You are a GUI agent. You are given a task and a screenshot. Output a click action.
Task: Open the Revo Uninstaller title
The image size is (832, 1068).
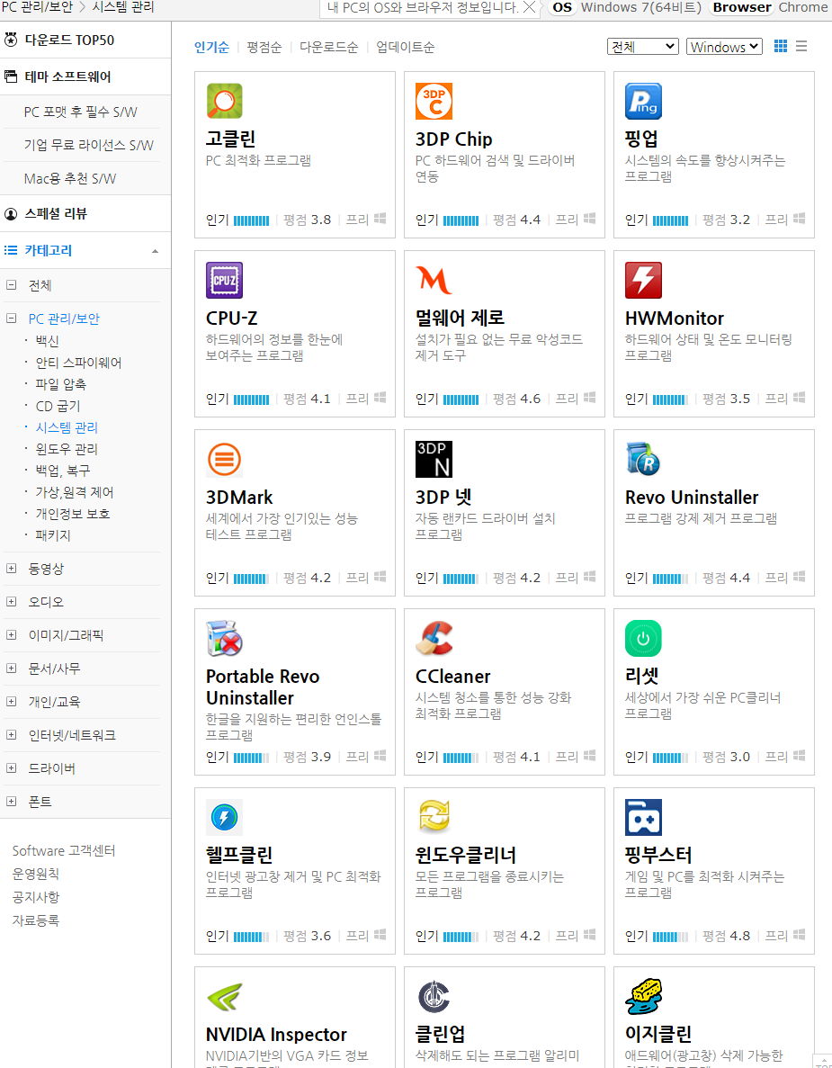point(692,498)
